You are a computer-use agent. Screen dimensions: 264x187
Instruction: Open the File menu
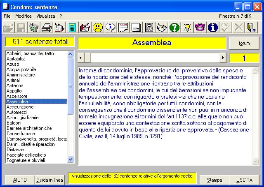(x=7, y=16)
